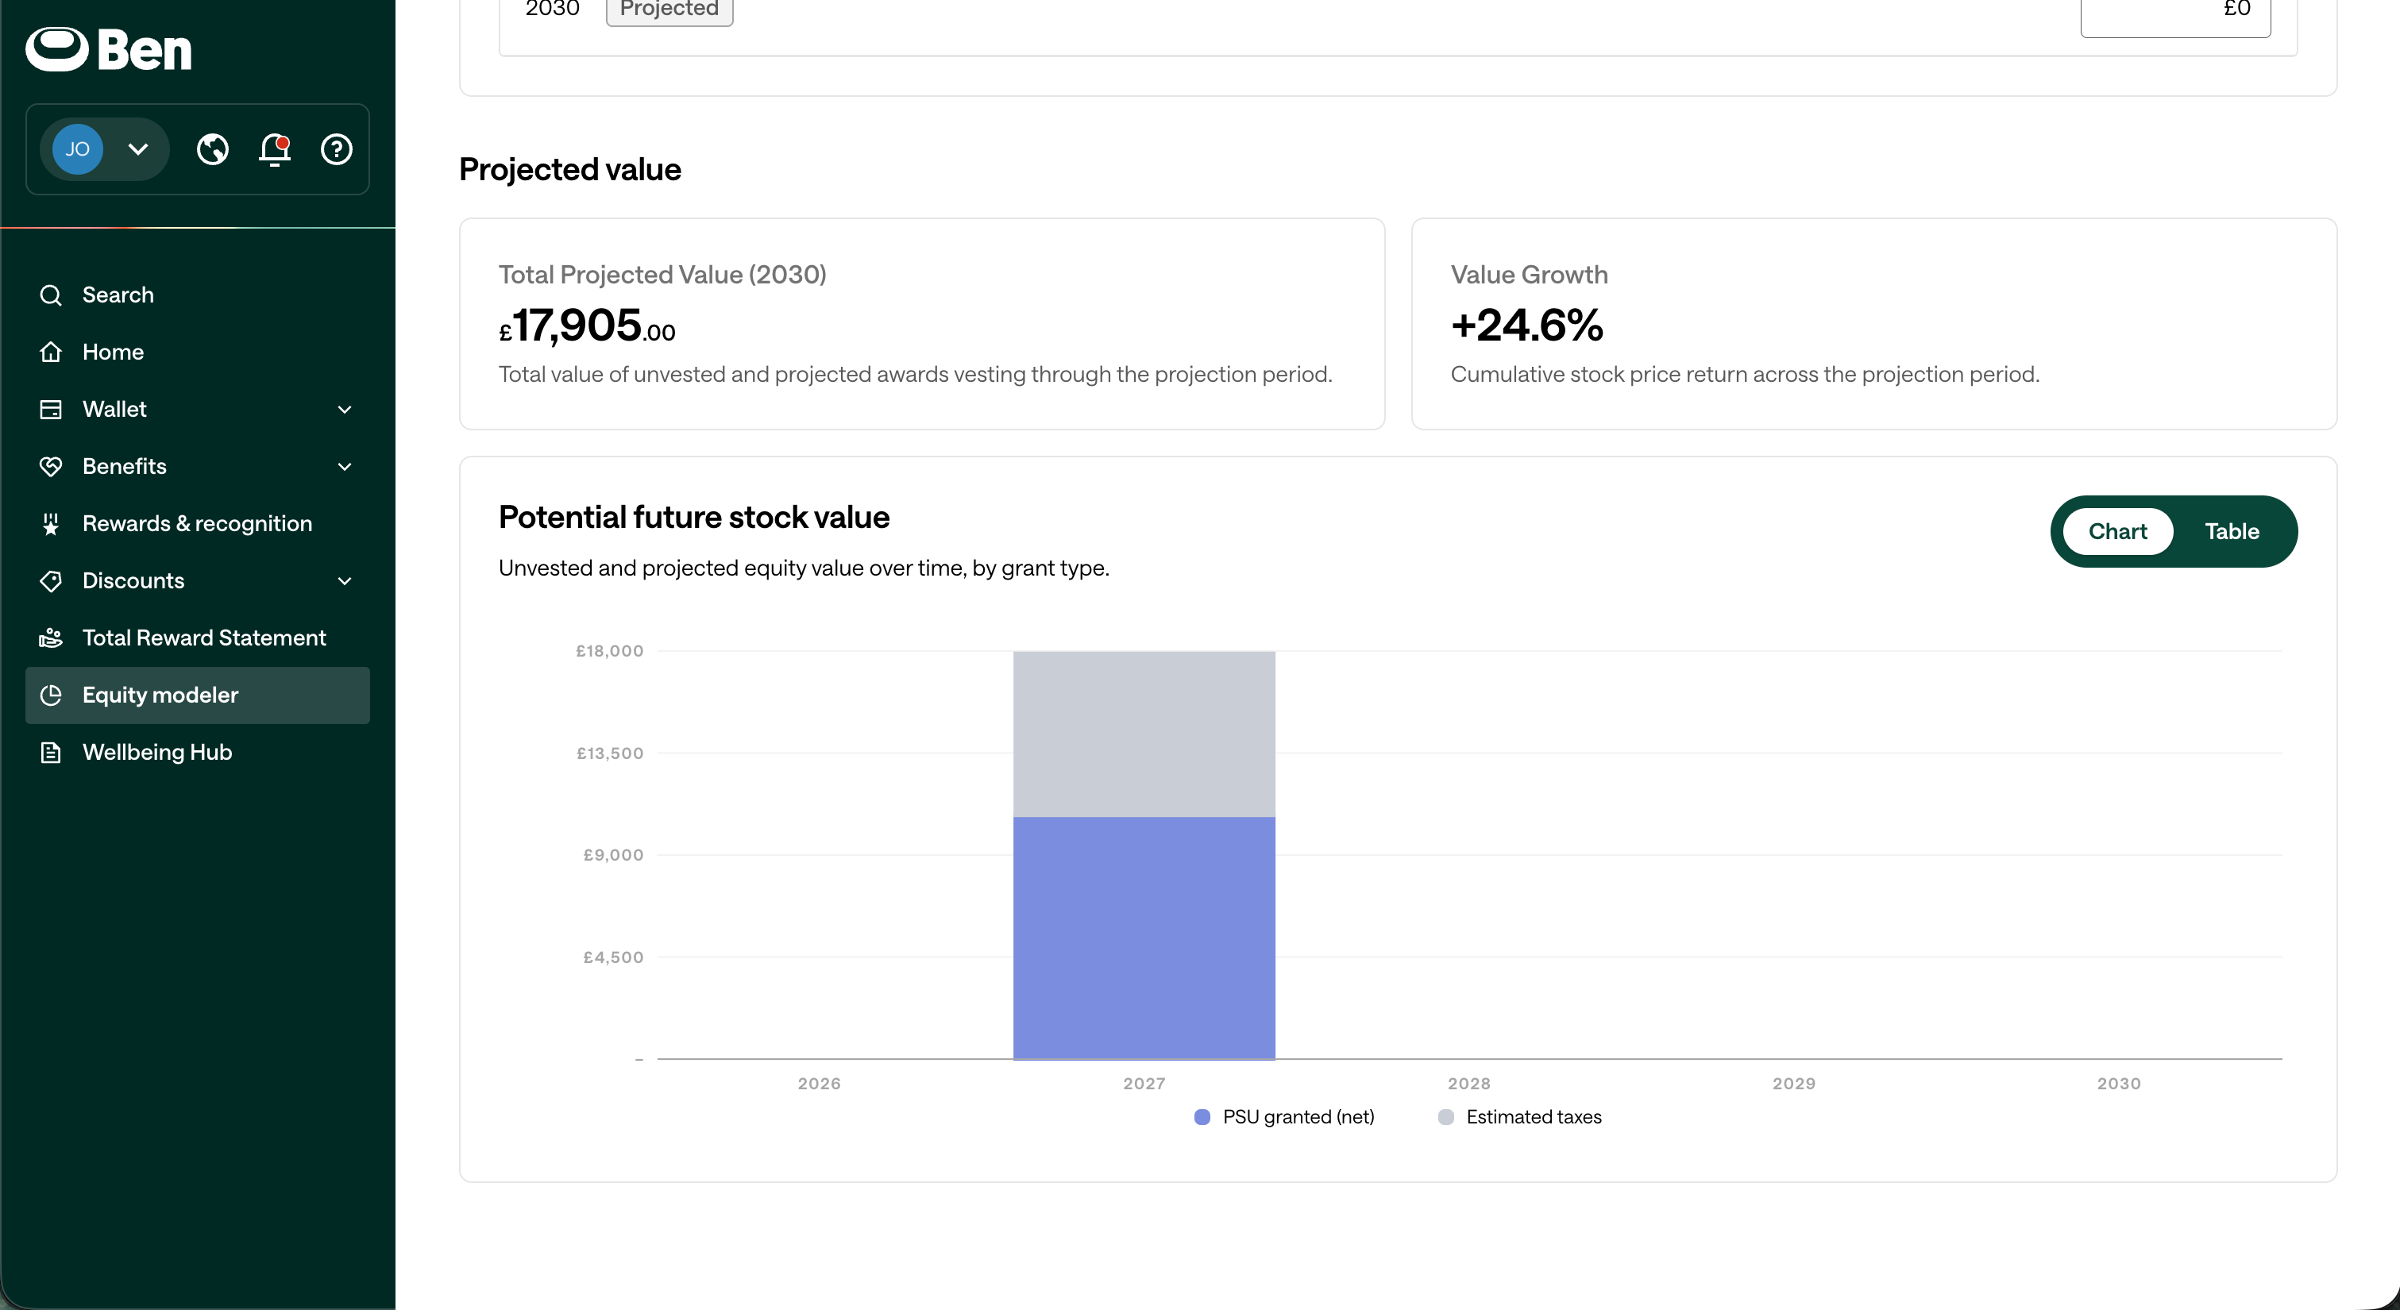
Task: Click the Total Reward Statement icon
Action: point(52,638)
